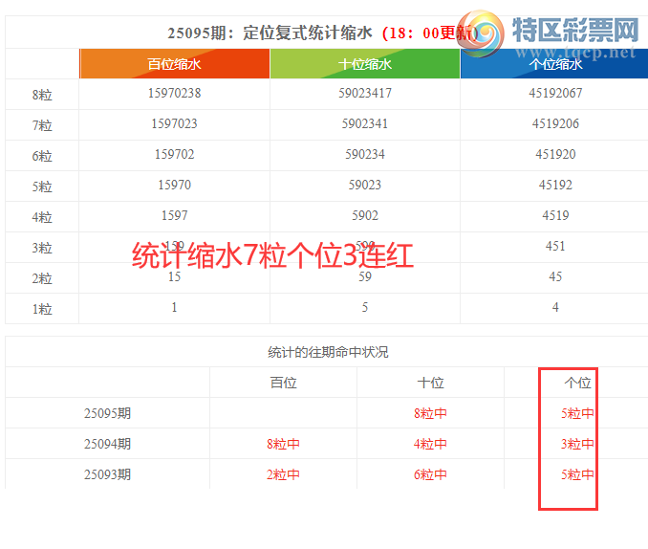
Task: Select the value 451920
Action: point(555,154)
